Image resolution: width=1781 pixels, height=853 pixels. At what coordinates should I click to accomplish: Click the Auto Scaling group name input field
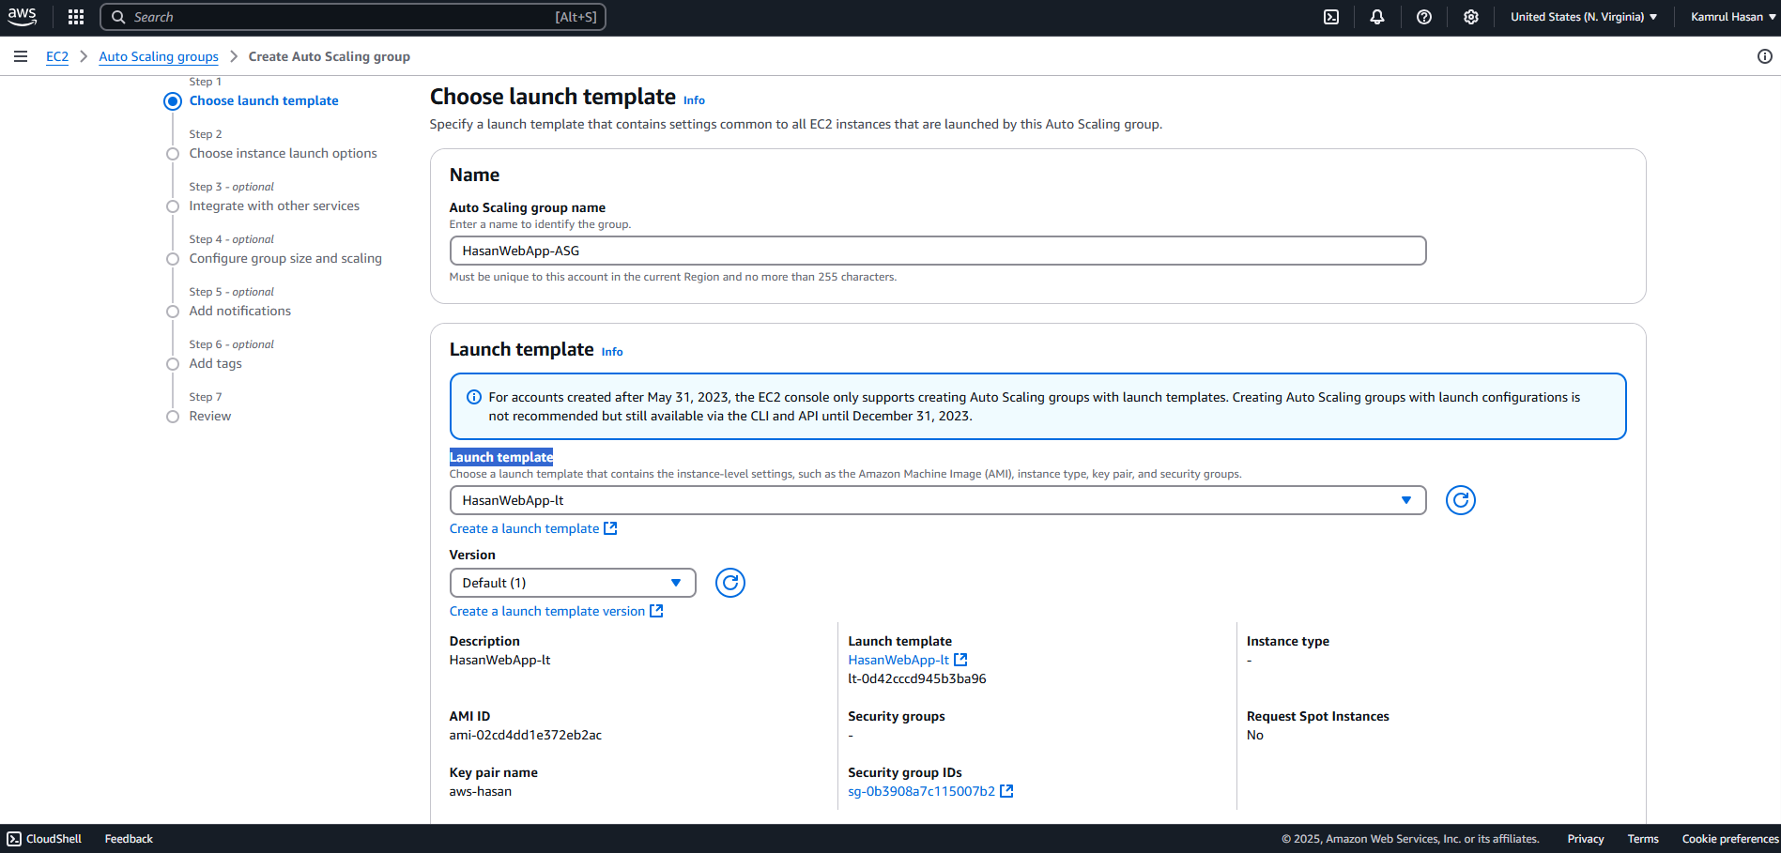[x=938, y=251]
